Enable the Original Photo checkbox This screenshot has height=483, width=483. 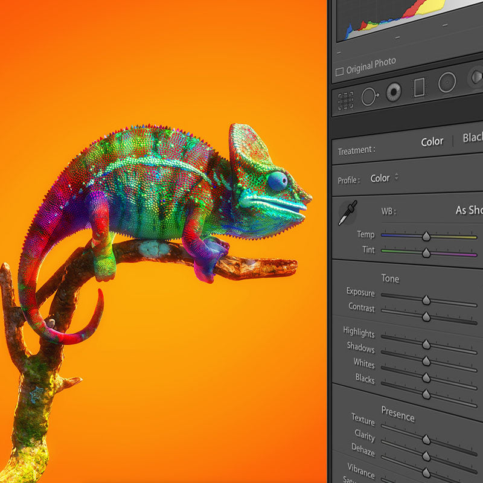(339, 71)
